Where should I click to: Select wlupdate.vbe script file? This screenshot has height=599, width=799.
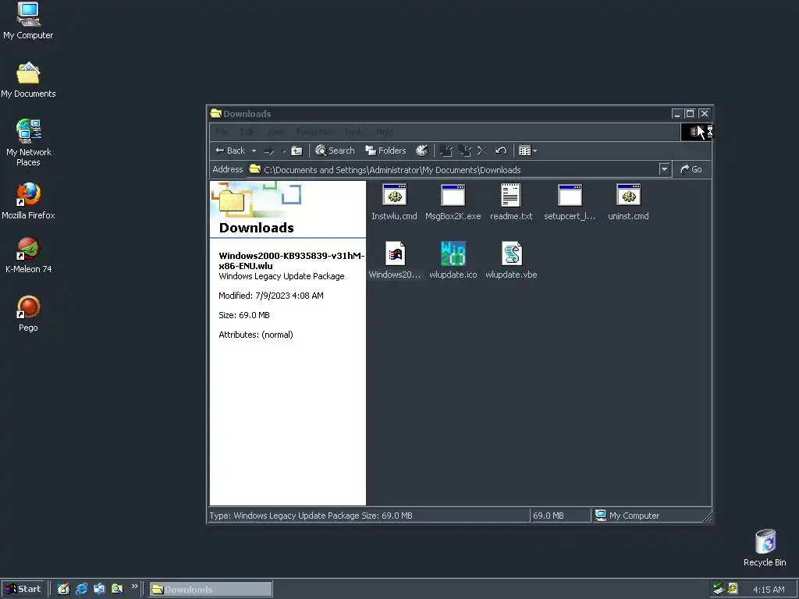[x=510, y=261]
